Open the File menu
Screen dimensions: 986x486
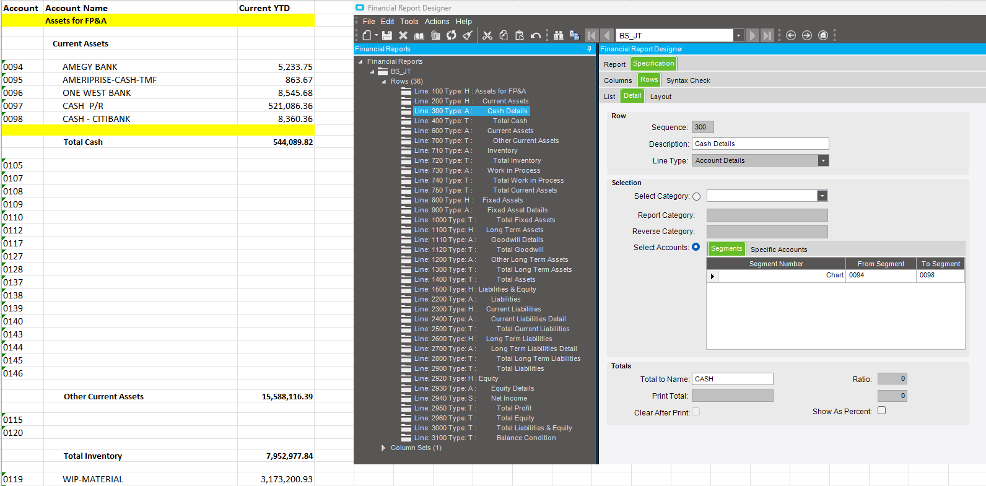point(369,21)
